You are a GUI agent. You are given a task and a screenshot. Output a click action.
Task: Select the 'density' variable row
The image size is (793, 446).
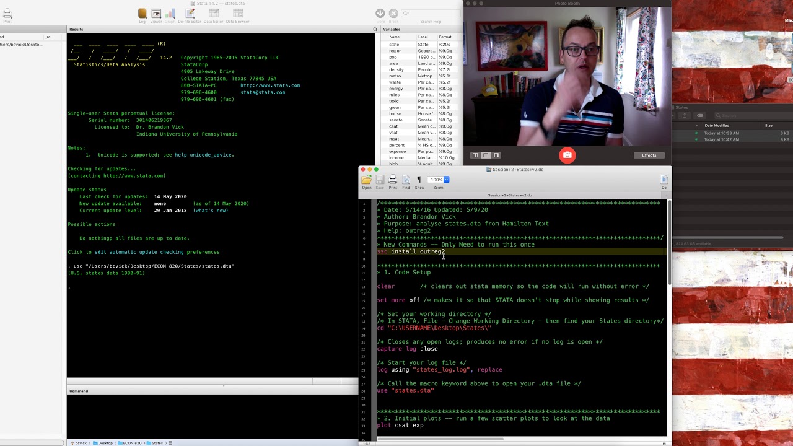point(421,69)
